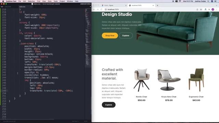The image size is (219, 123).
Task: Open the Apple menu
Action: [3, 1]
